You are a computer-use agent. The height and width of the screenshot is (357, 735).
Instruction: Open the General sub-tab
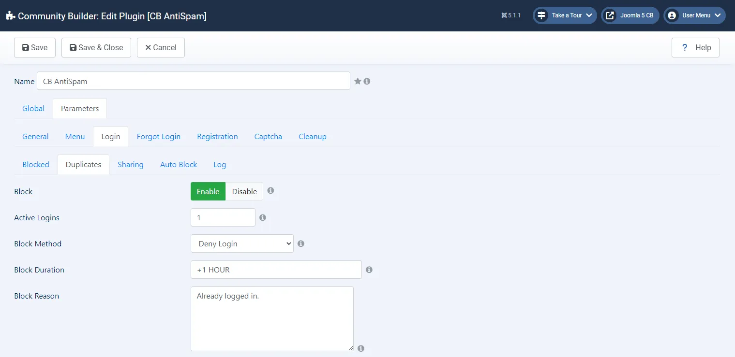tap(35, 136)
